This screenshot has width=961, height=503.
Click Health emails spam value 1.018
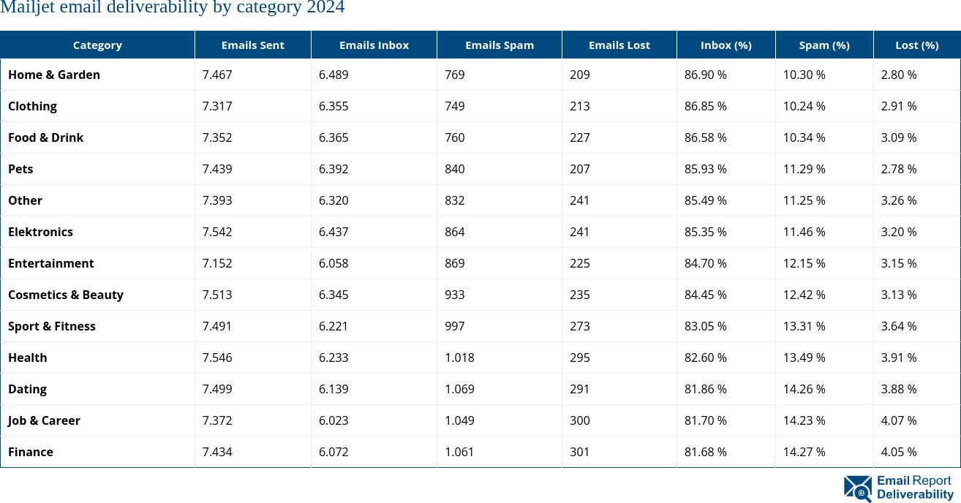(x=459, y=358)
